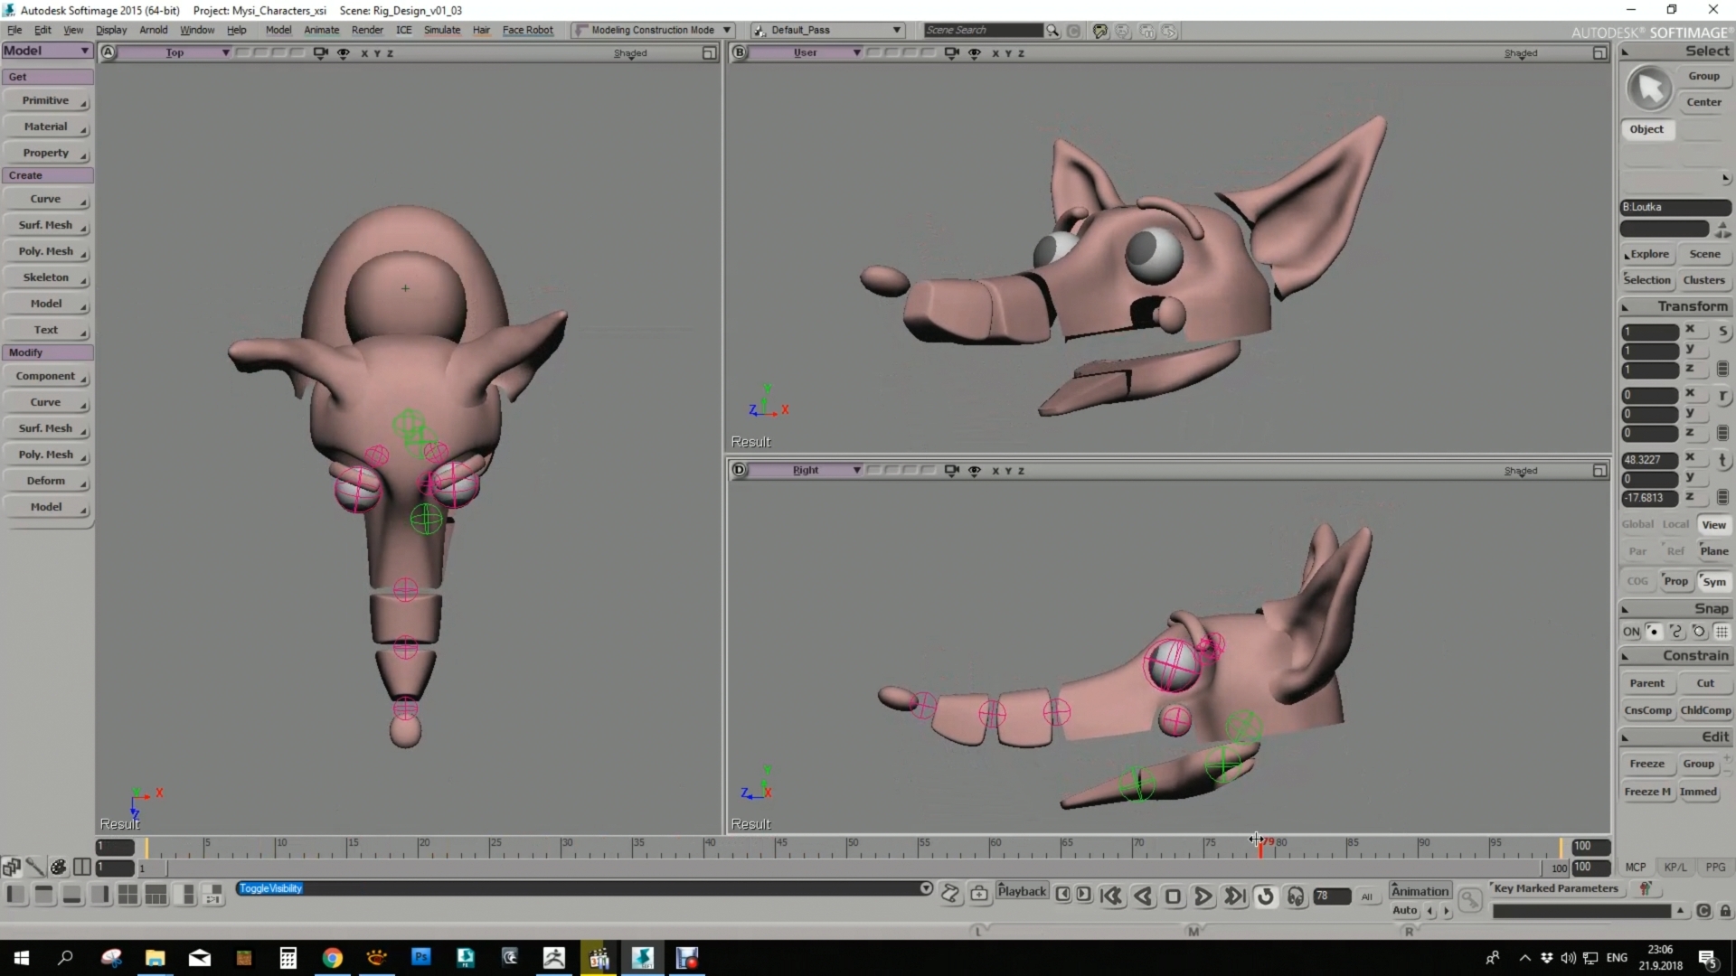Click the go to first frame button
The image size is (1736, 976).
1112,896
